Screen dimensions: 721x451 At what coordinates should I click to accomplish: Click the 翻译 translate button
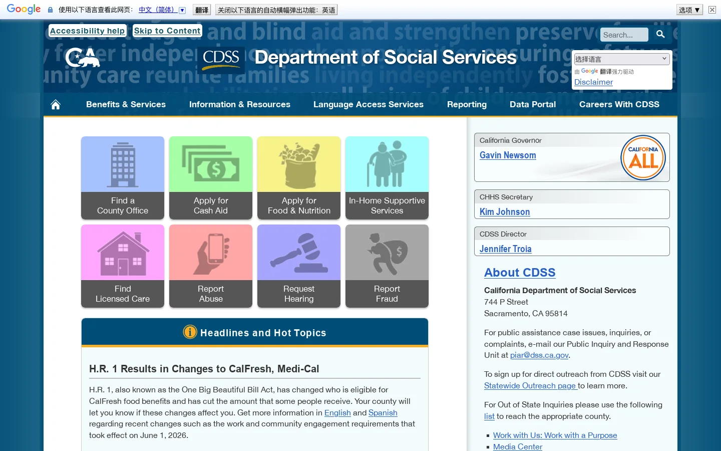click(x=202, y=10)
